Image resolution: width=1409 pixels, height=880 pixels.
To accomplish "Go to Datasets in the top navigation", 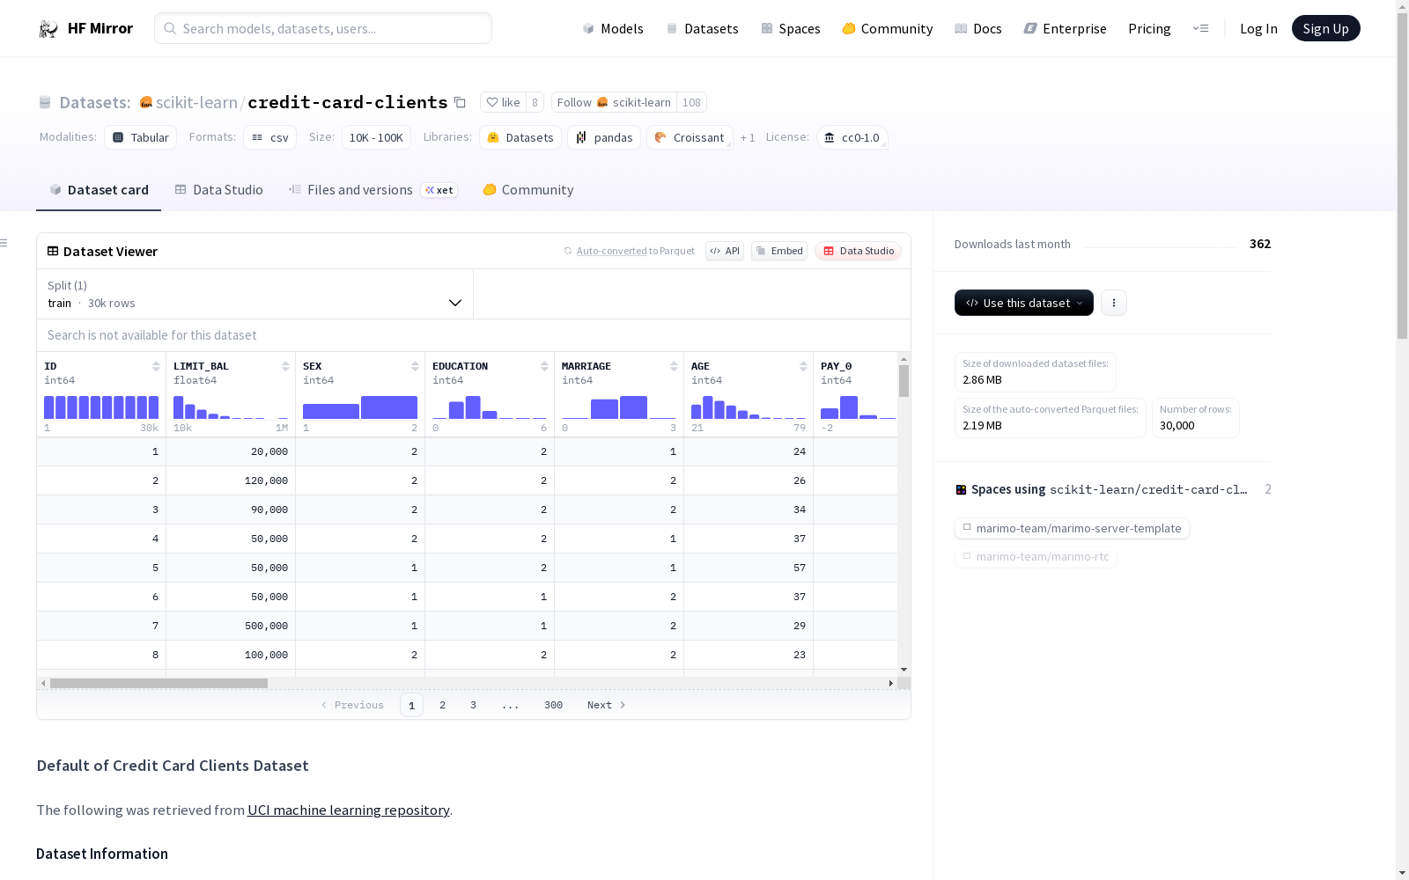I will coord(702,29).
